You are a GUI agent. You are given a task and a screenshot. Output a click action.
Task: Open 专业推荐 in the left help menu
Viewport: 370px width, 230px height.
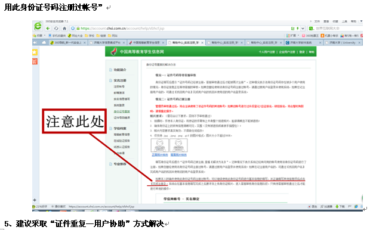click(x=120, y=164)
